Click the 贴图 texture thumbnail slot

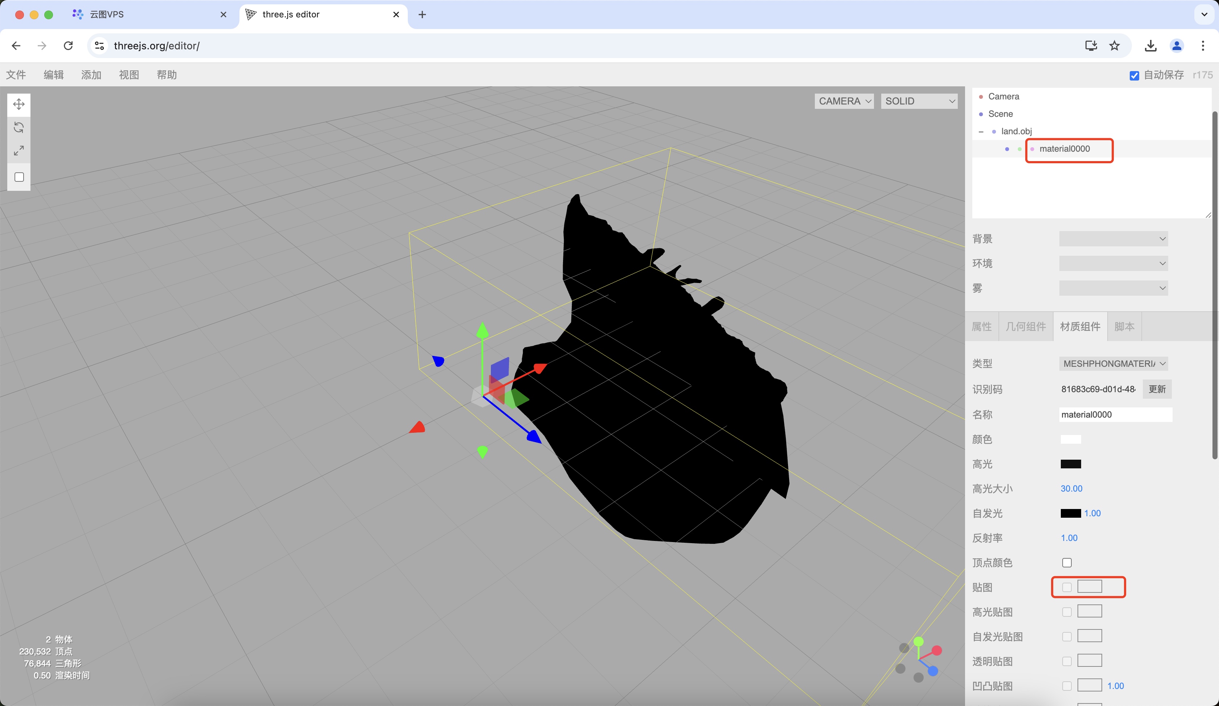click(1089, 587)
